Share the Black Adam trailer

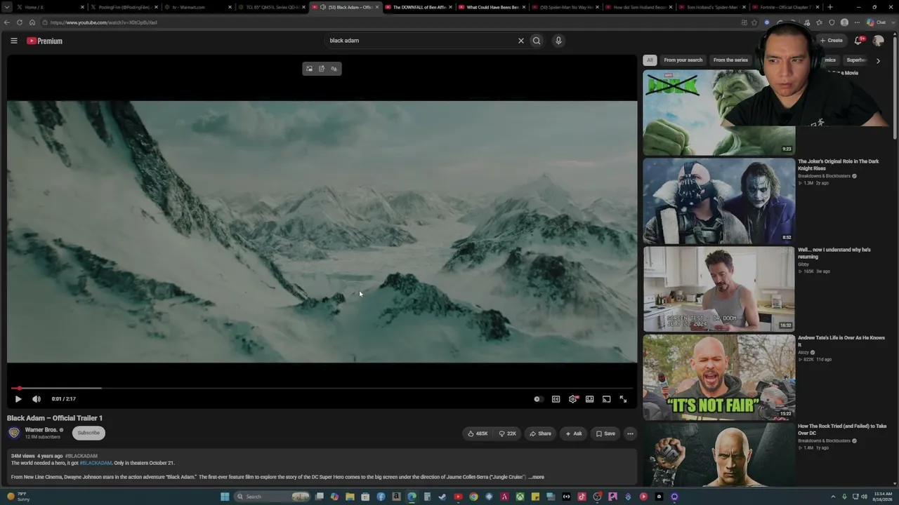540,433
